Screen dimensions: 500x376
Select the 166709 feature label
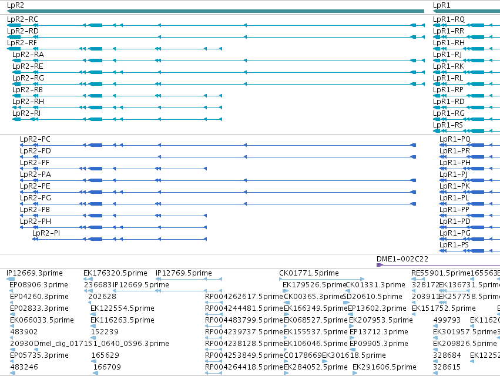[x=107, y=367]
